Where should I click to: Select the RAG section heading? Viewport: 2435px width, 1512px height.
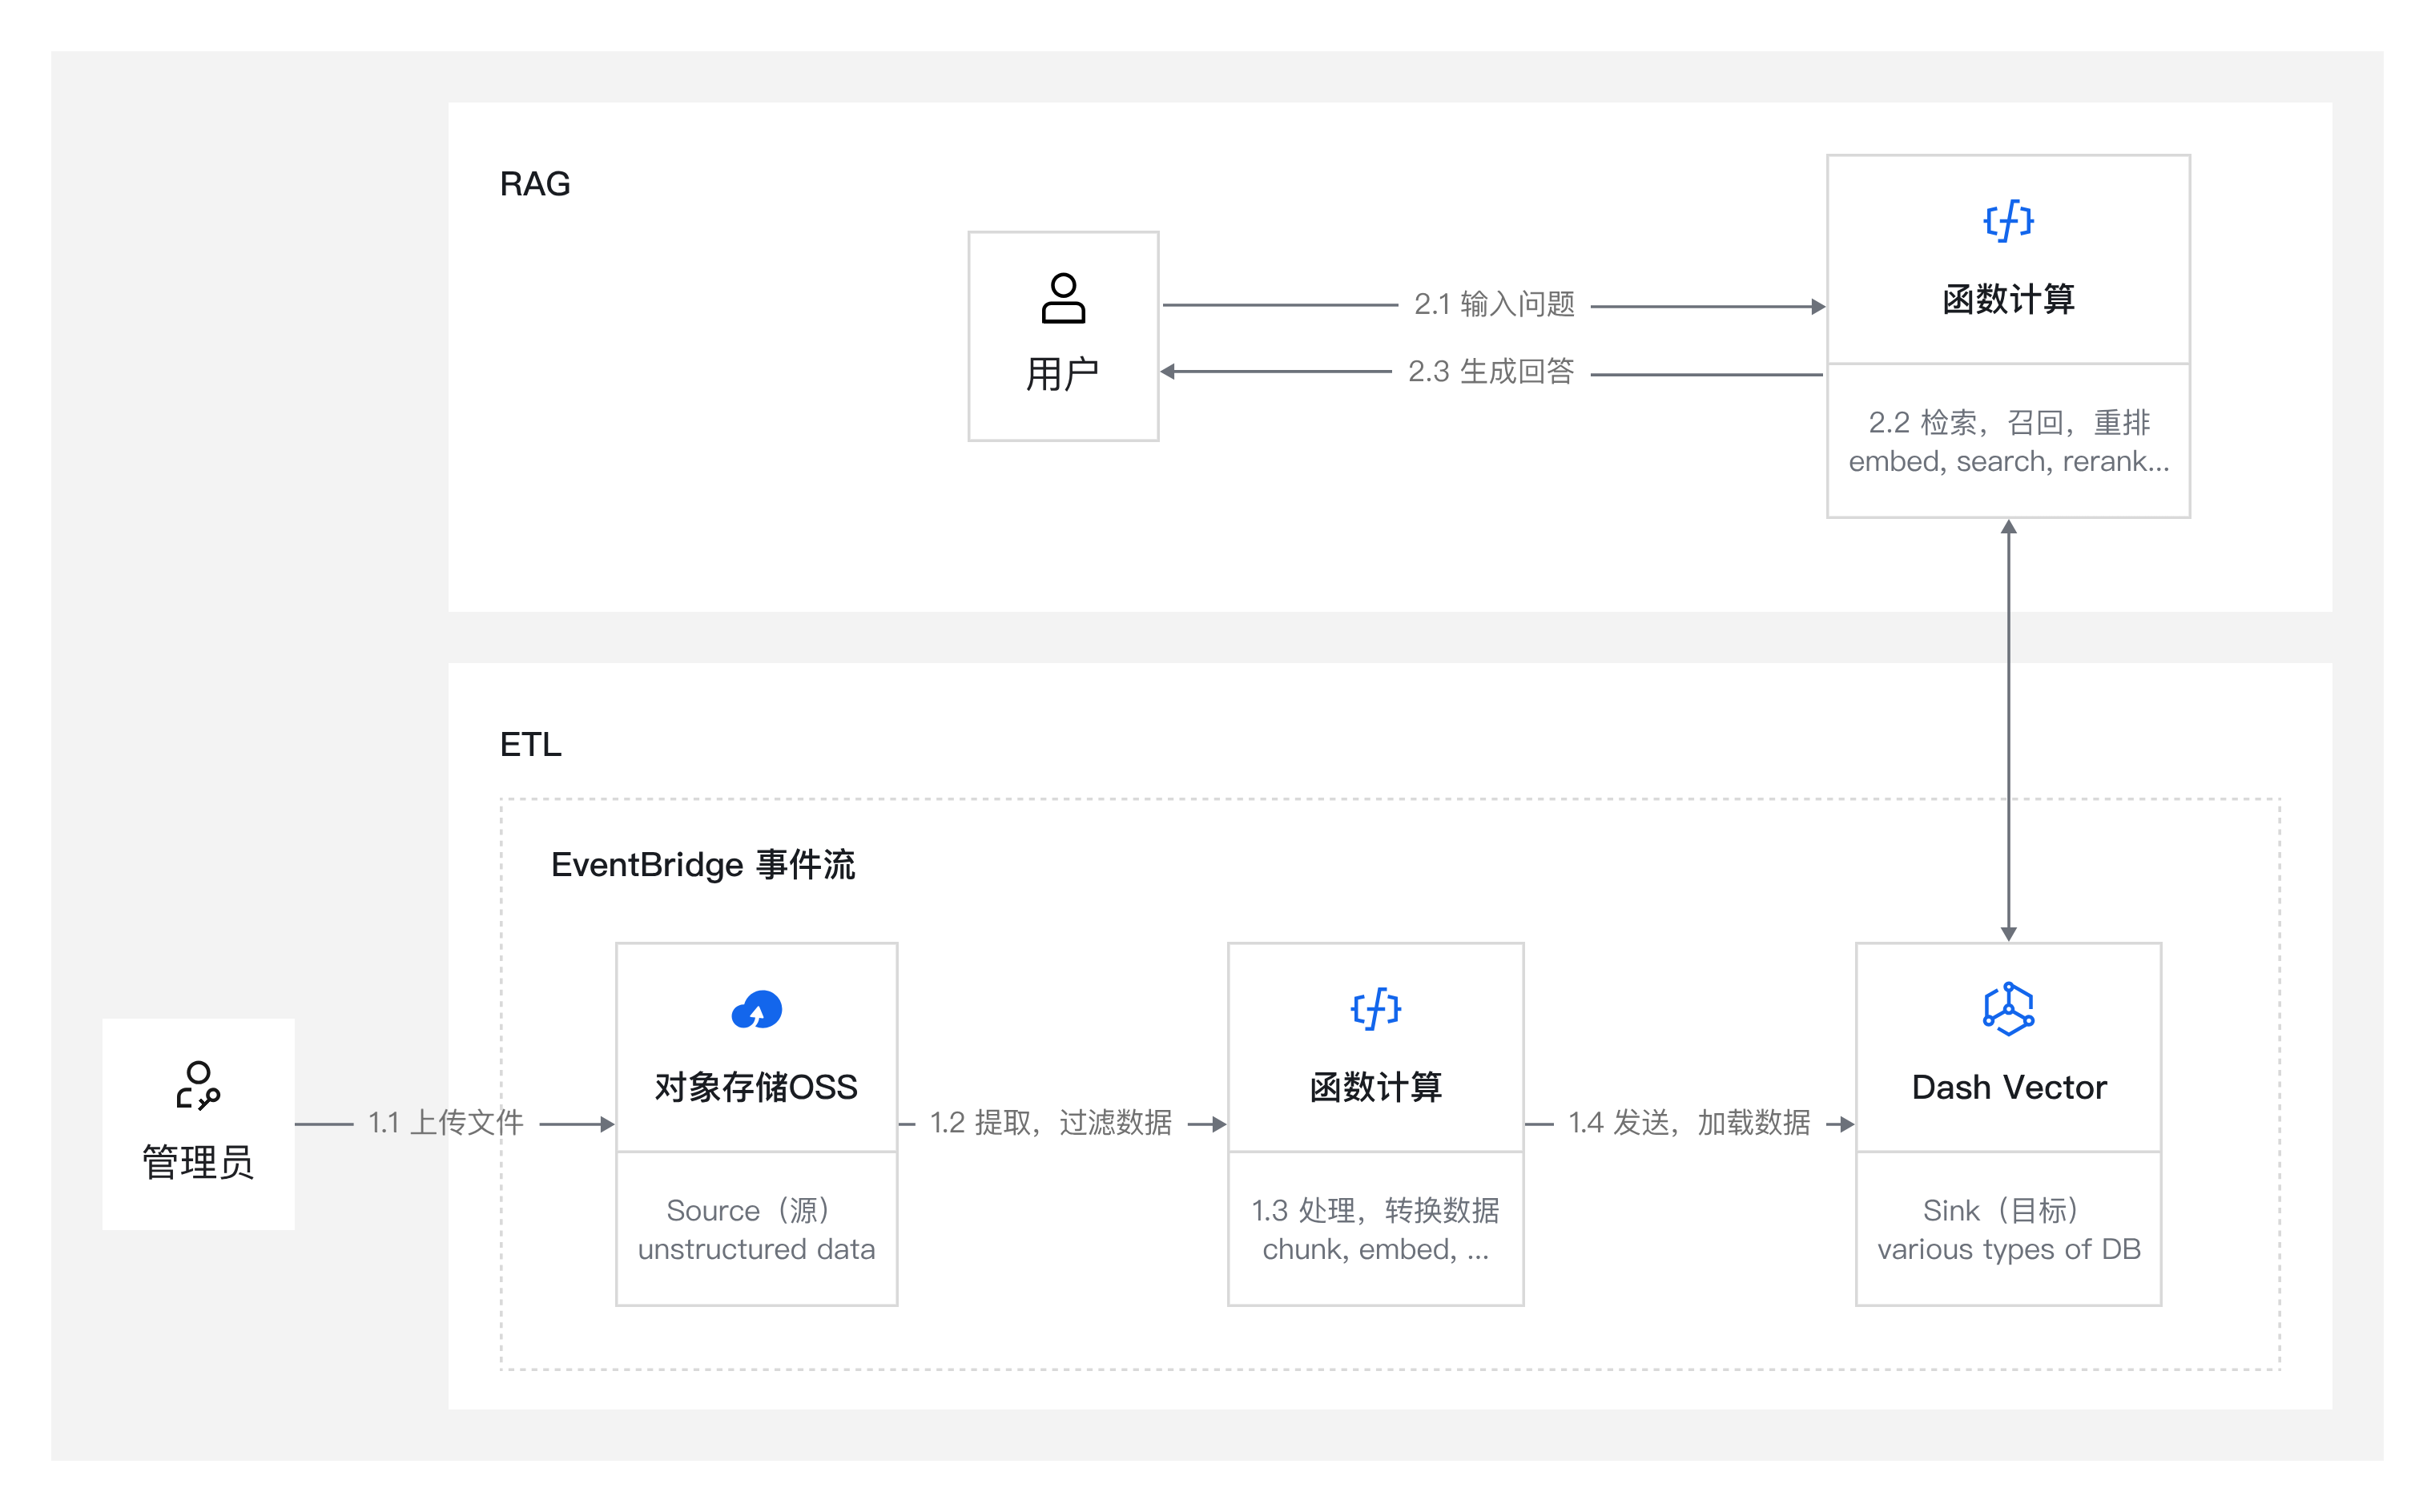click(x=535, y=184)
